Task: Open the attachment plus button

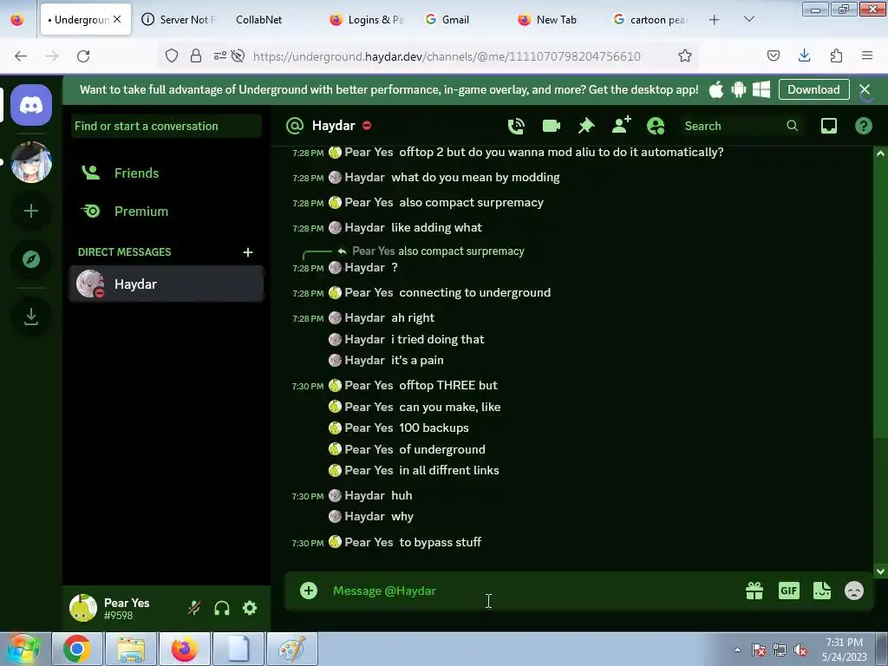Action: pos(309,591)
